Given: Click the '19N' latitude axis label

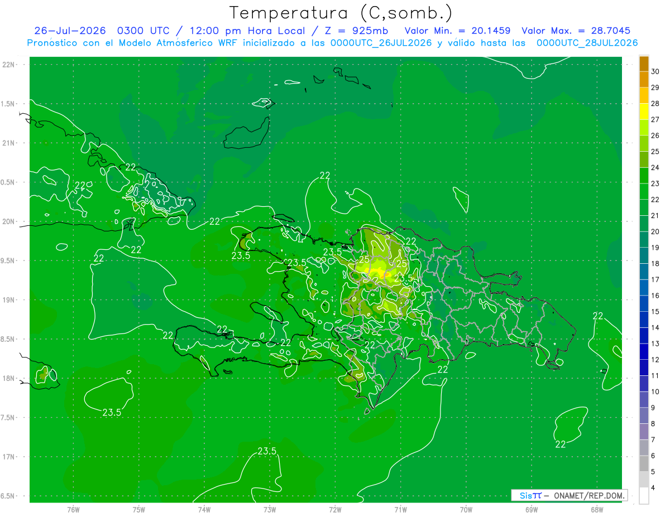Looking at the screenshot, I should (9, 300).
